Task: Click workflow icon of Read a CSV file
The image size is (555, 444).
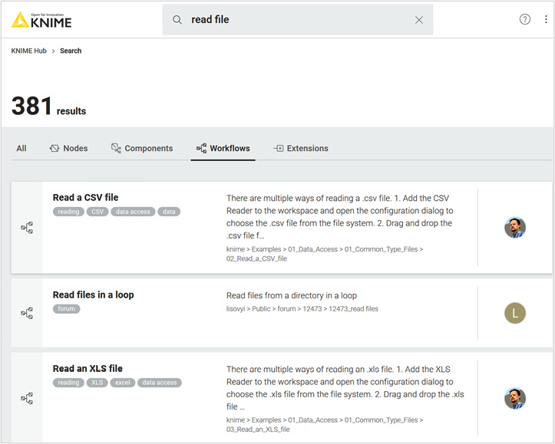Action: click(27, 228)
